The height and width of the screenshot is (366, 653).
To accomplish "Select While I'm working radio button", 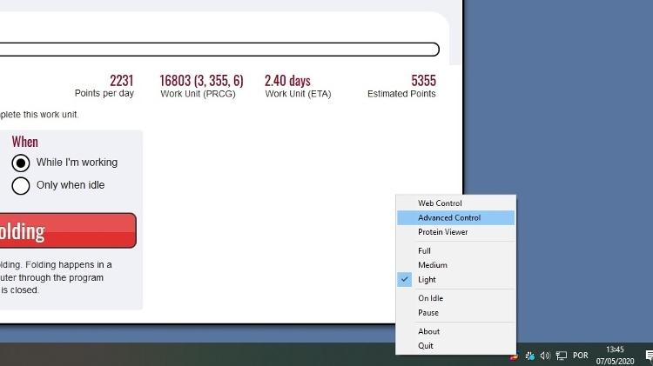I will (x=20, y=163).
